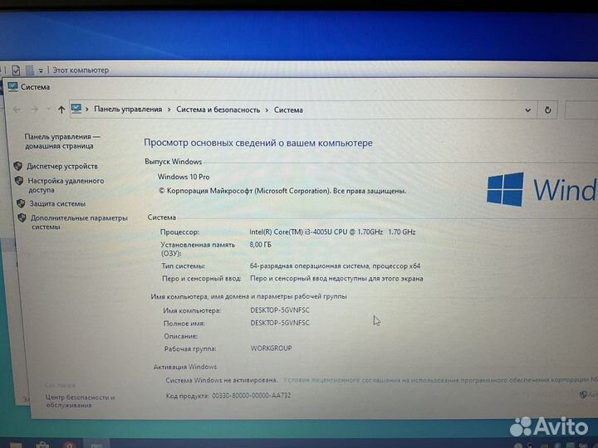
Task: Refresh the System page
Action: coord(547,110)
